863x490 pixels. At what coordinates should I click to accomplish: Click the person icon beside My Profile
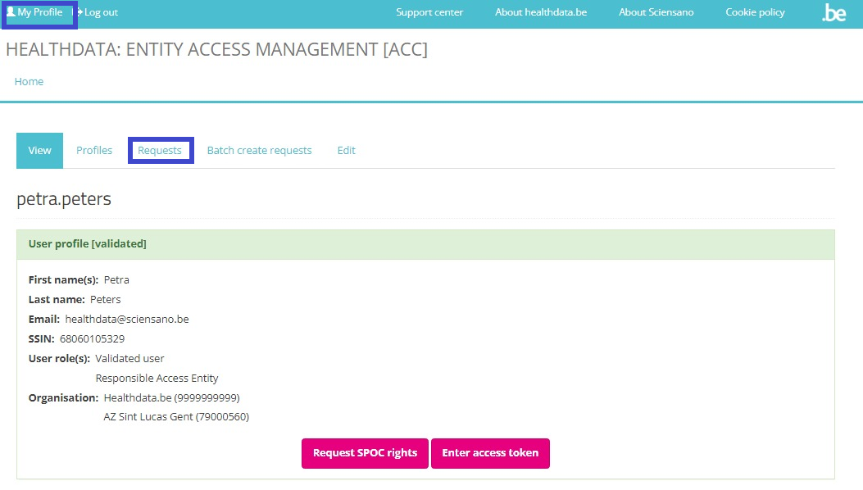[11, 12]
